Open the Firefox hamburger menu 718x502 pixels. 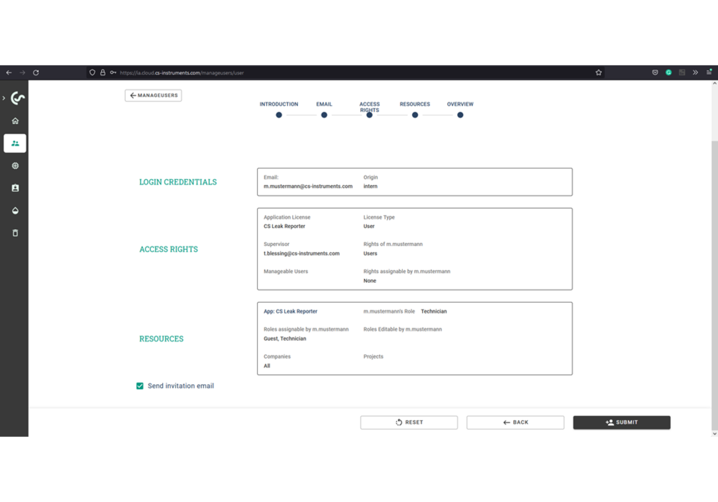709,72
